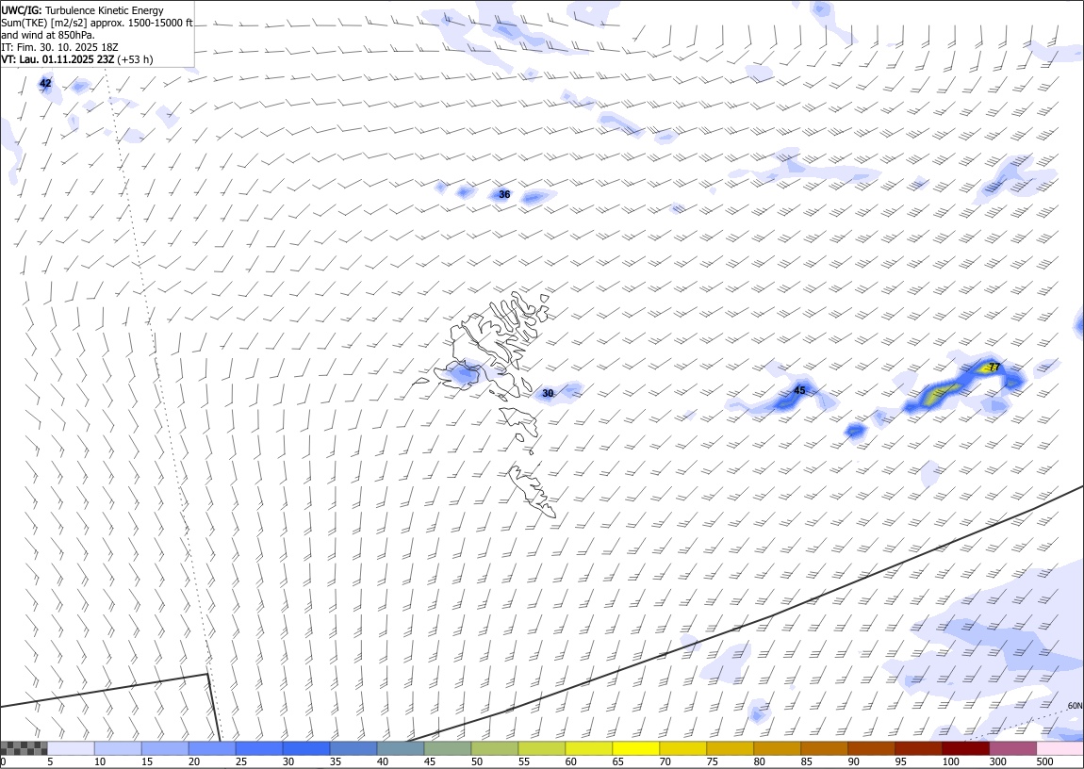Click the light pink swatch above 500
This screenshot has height=769, width=1084.
point(1059,748)
